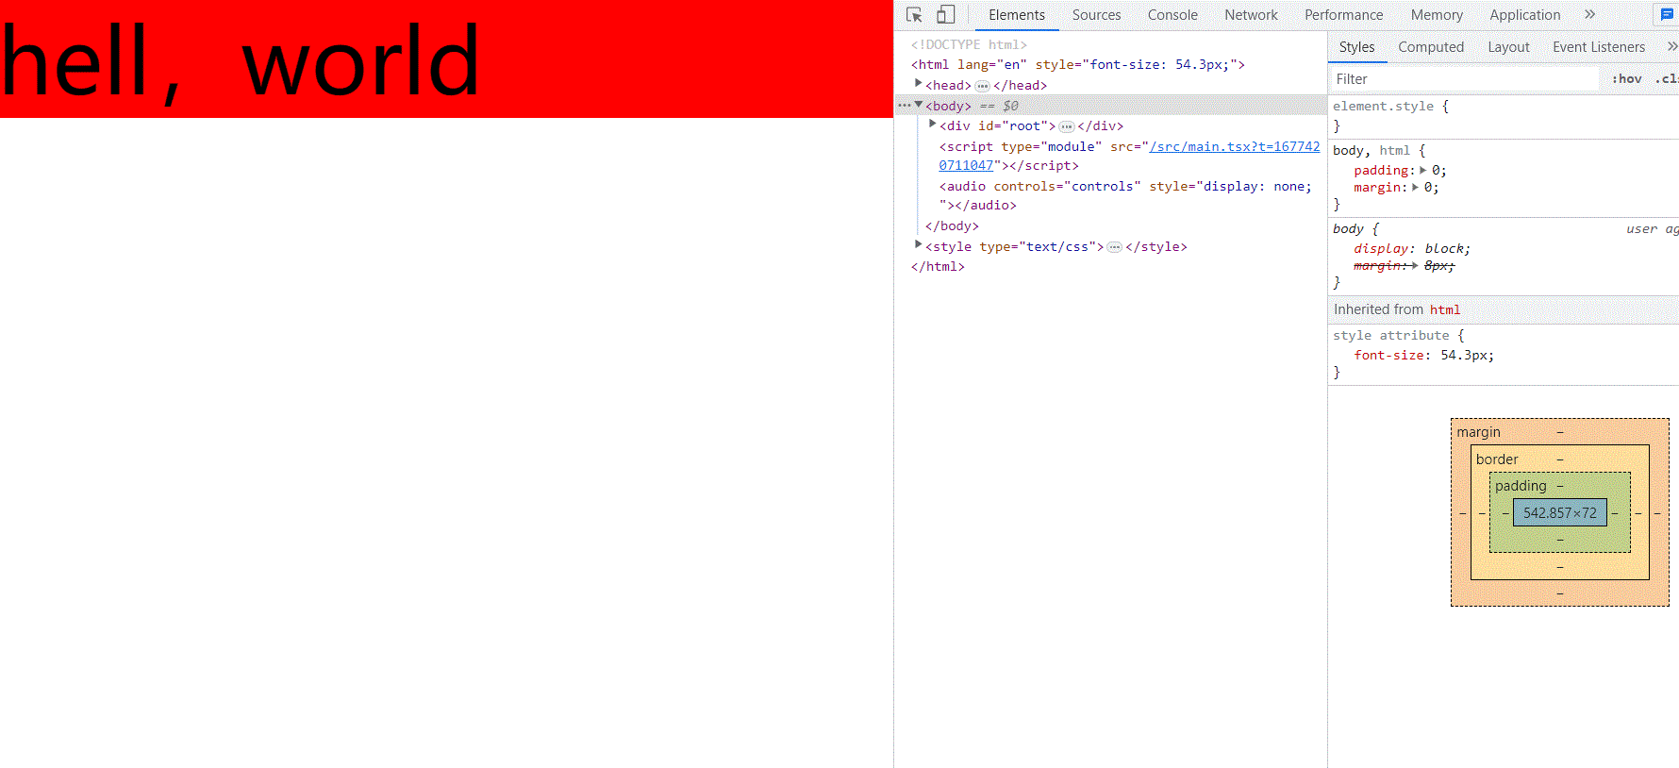Open the Console panel tab
Screen dimensions: 1679x768
pyautogui.click(x=1172, y=15)
